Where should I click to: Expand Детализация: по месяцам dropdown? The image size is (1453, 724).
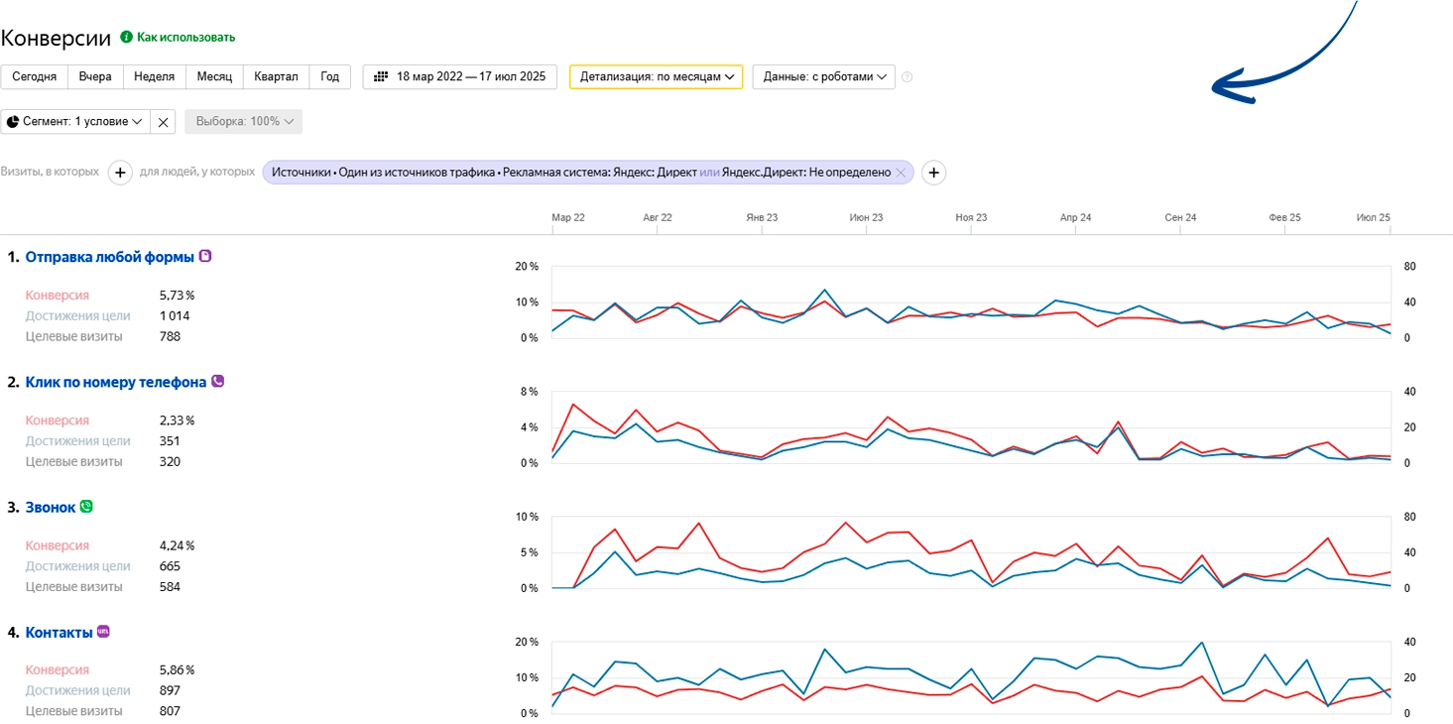(x=656, y=76)
